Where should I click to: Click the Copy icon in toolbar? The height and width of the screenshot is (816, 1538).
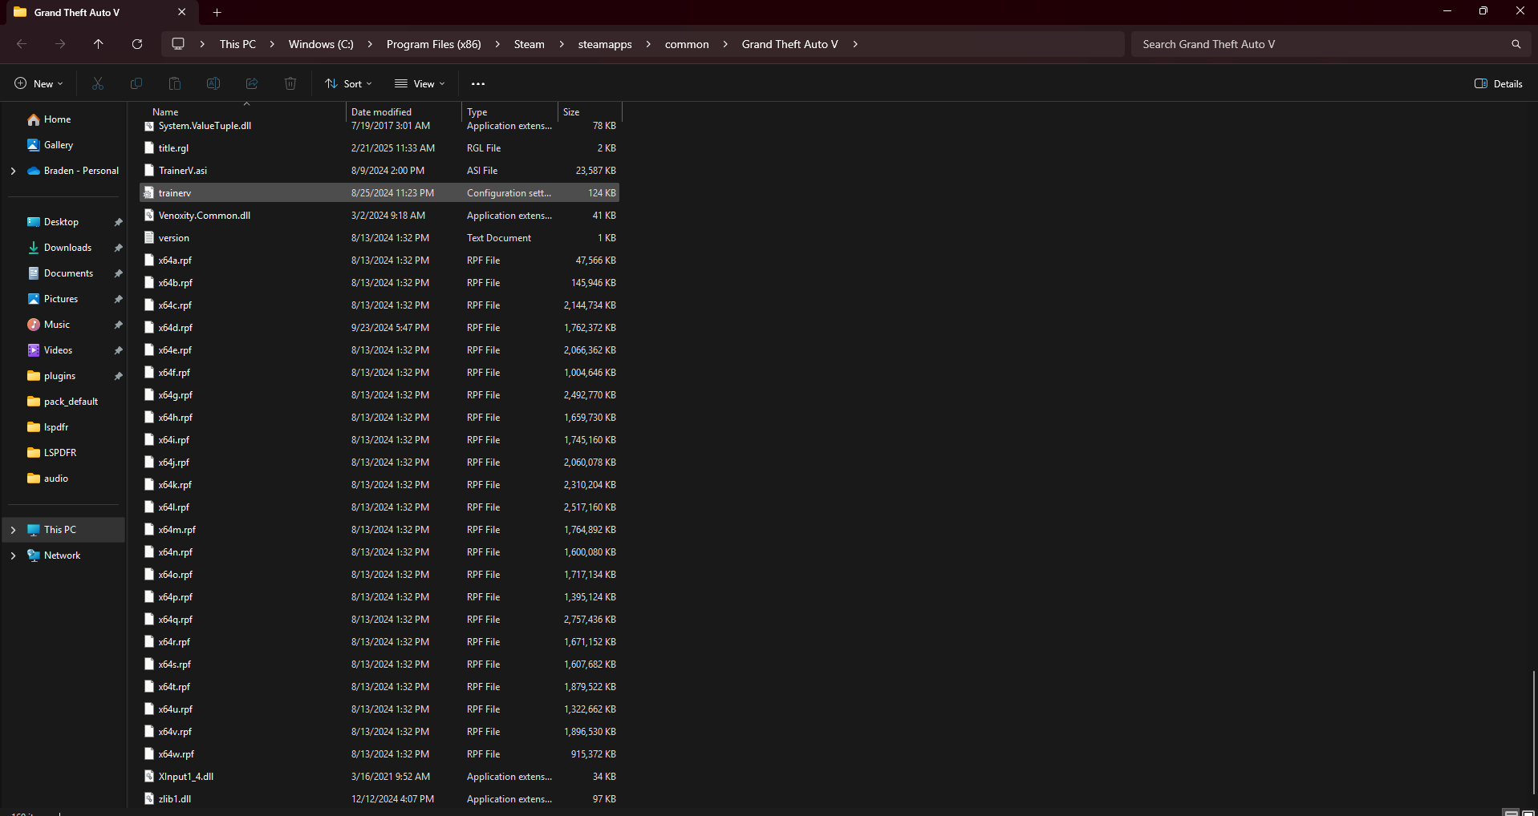(x=136, y=83)
